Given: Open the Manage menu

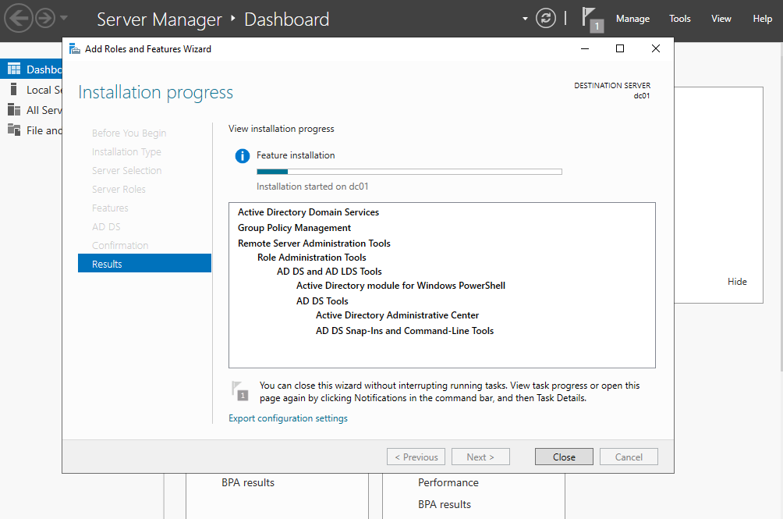Looking at the screenshot, I should [x=632, y=19].
